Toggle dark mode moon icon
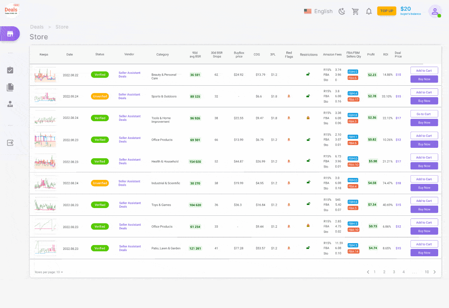The image size is (449, 308). (342, 11)
